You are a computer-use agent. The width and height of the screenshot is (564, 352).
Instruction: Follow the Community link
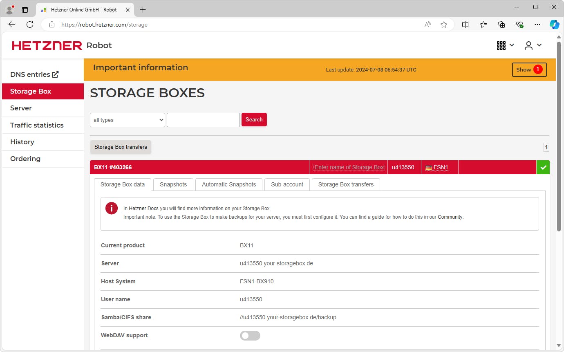[450, 217]
